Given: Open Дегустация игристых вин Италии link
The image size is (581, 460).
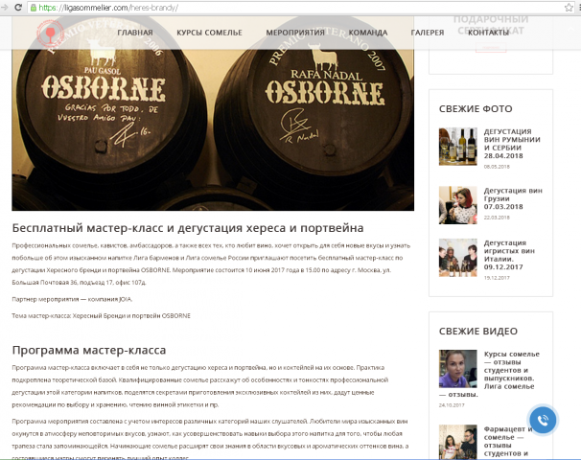Looking at the screenshot, I should [x=509, y=255].
